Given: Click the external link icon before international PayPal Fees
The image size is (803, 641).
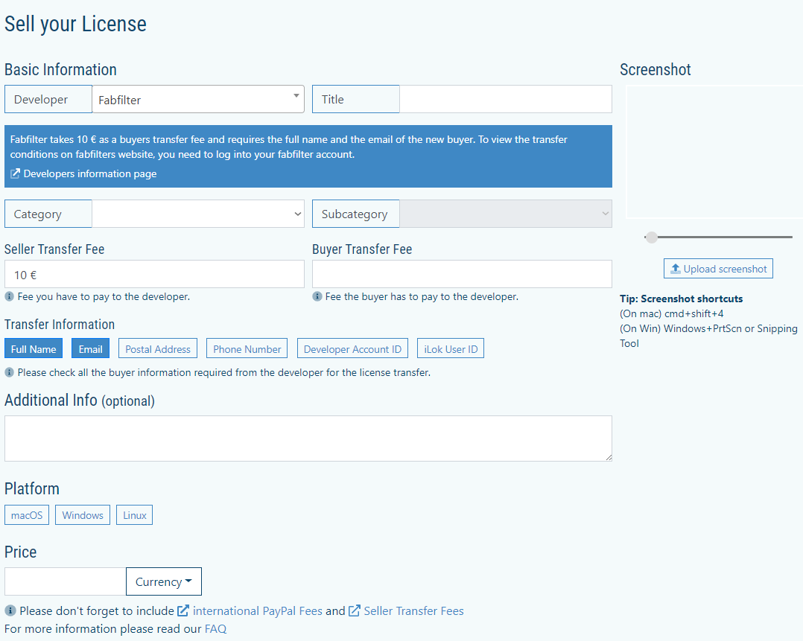Looking at the screenshot, I should click(182, 610).
